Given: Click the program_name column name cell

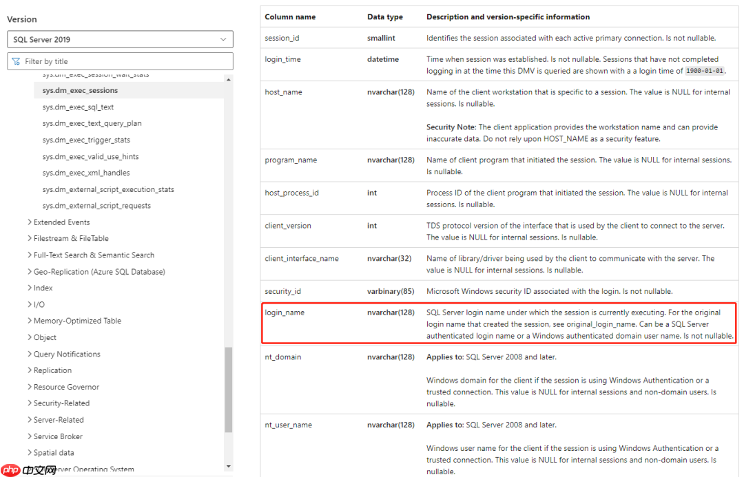Looking at the screenshot, I should pos(291,160).
